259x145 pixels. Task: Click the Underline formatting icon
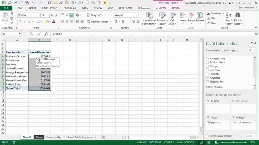pyautogui.click(x=30, y=21)
